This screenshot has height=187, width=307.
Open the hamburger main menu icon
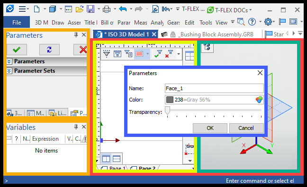coord(22,9)
